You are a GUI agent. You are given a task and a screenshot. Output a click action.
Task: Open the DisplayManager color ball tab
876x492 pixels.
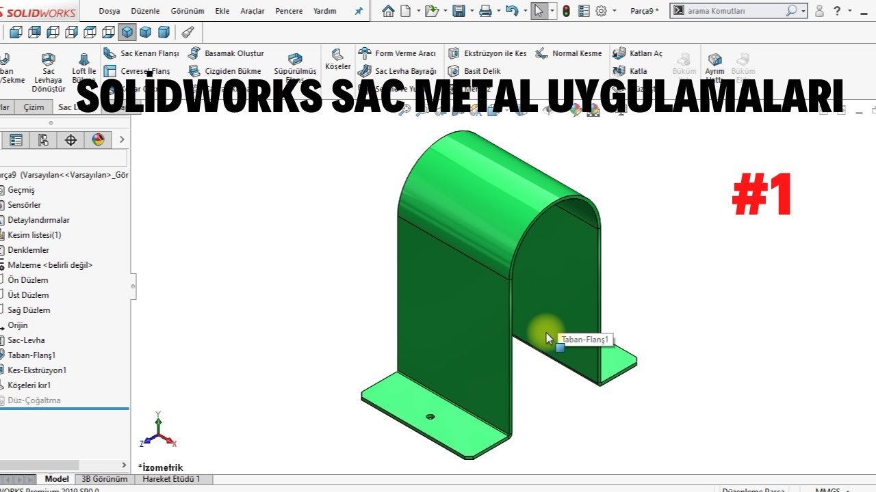pos(98,140)
